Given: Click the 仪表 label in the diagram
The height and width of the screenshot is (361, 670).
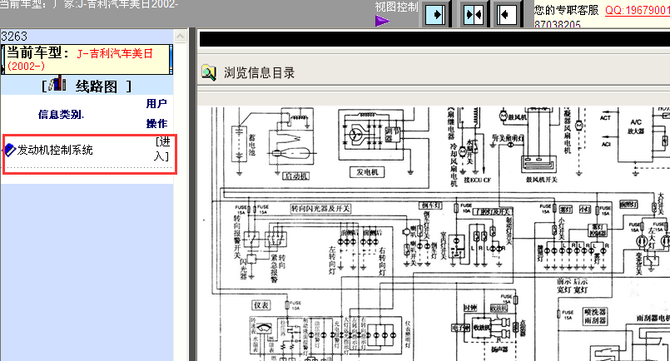Looking at the screenshot, I should 261,305.
